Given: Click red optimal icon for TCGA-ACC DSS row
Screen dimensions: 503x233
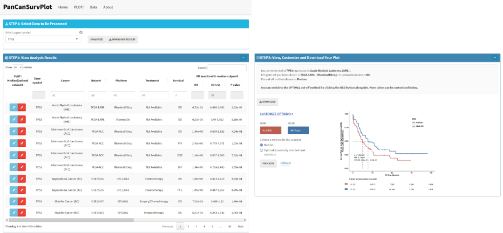Looking at the screenshot, I should point(22,155).
